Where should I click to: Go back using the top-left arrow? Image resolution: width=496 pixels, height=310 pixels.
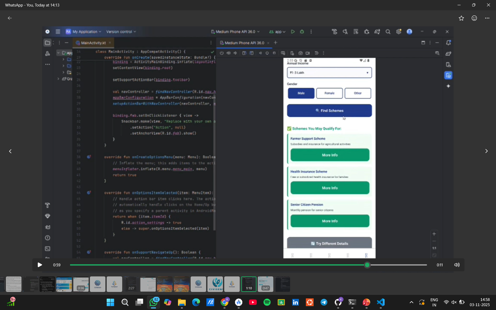click(x=10, y=18)
